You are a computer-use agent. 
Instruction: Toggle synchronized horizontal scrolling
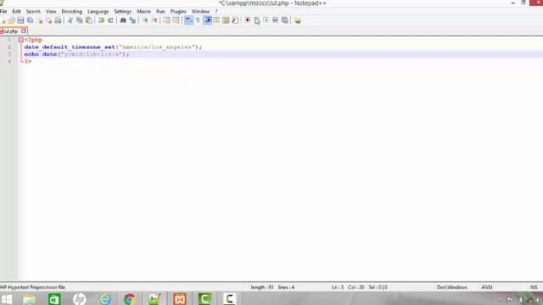176,20
